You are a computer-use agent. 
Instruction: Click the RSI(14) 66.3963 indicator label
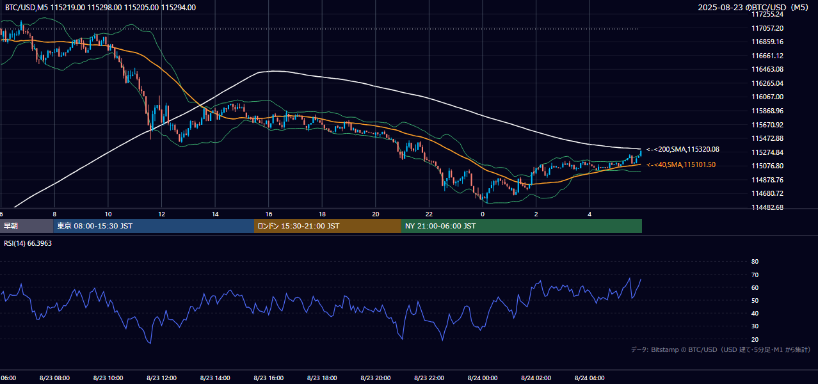point(28,243)
